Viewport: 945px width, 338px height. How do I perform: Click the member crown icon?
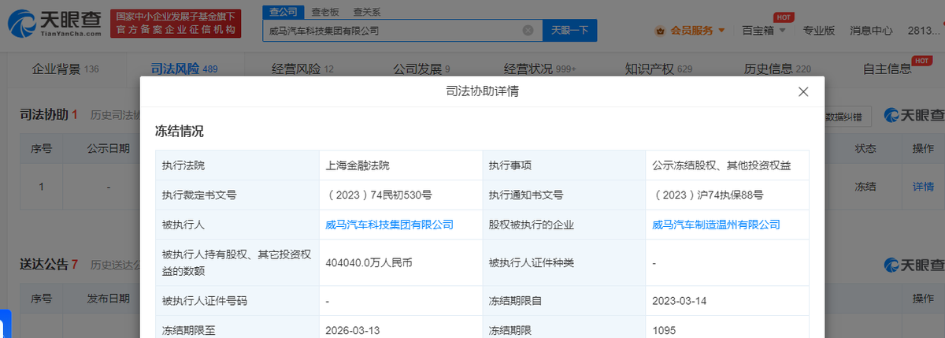[660, 31]
